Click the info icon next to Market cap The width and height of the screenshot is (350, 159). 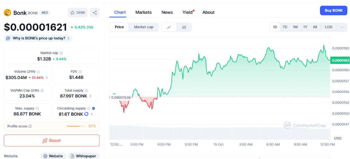pyautogui.click(x=61, y=53)
